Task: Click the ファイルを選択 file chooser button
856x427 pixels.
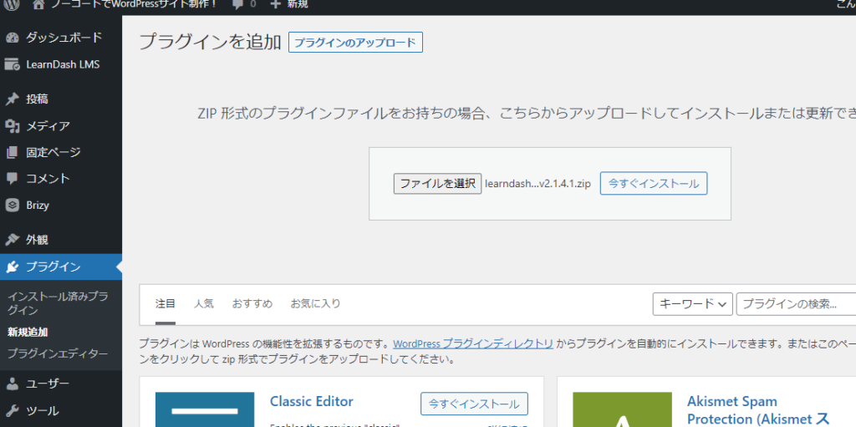Action: 437,184
